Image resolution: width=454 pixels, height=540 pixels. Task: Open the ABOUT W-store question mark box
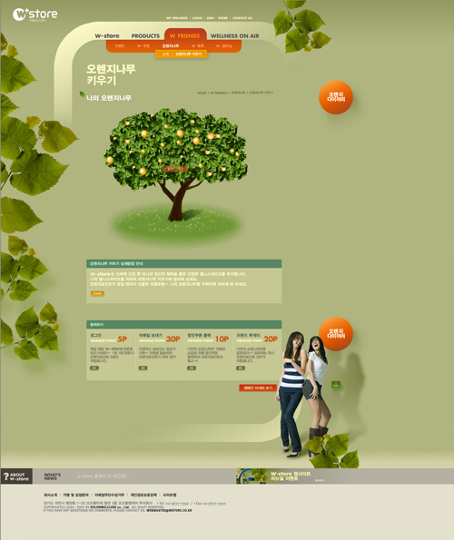click(16, 476)
